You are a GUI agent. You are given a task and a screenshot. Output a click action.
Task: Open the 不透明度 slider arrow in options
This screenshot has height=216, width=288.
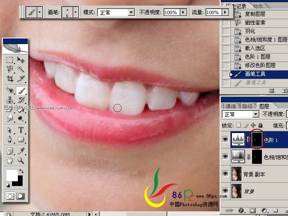click(183, 12)
